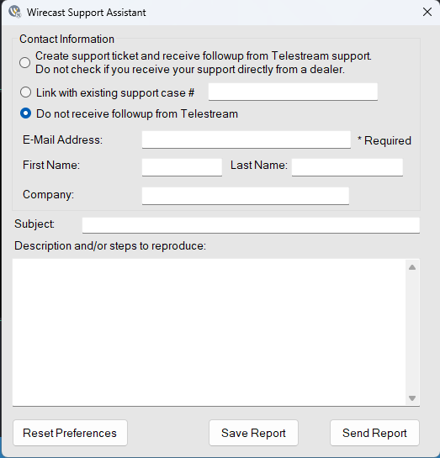440x458 pixels.
Task: Focus the existing support case number field
Action: 293,92
